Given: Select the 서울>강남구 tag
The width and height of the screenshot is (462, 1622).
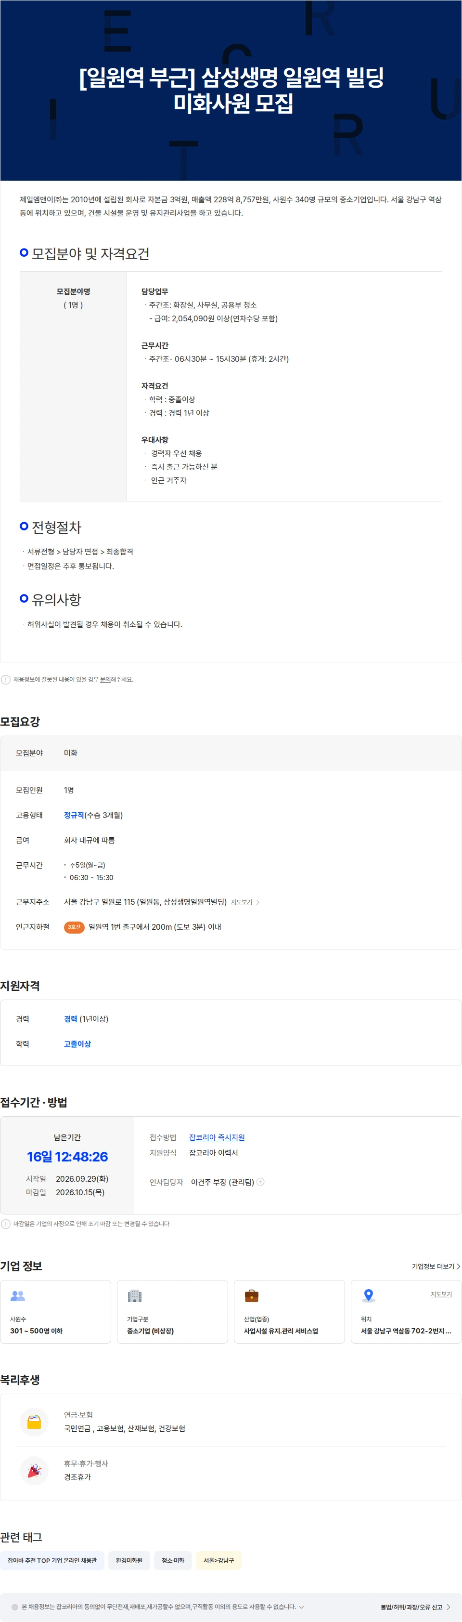Looking at the screenshot, I should click(218, 1560).
